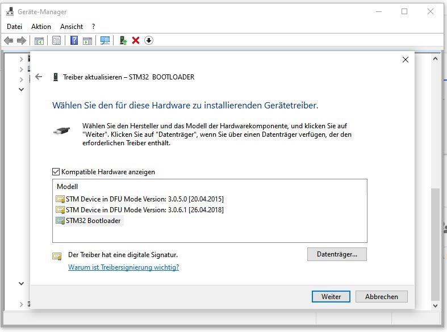Select the STM32 Bootloader driver entry

89,221
